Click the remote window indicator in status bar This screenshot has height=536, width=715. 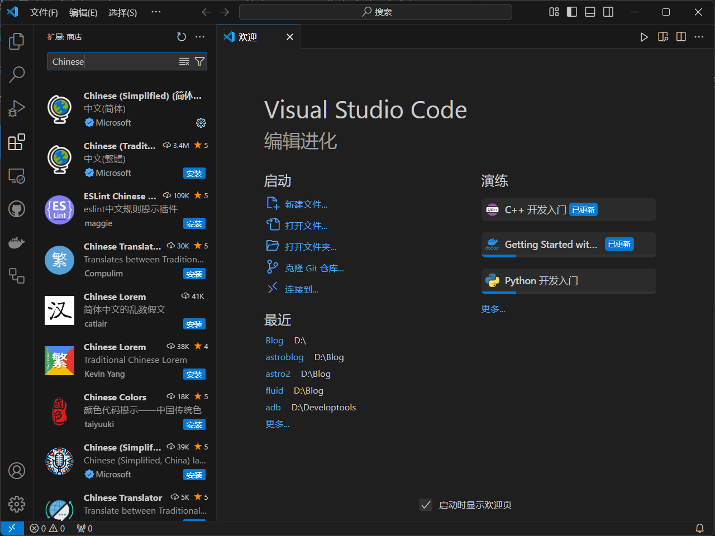click(x=12, y=528)
